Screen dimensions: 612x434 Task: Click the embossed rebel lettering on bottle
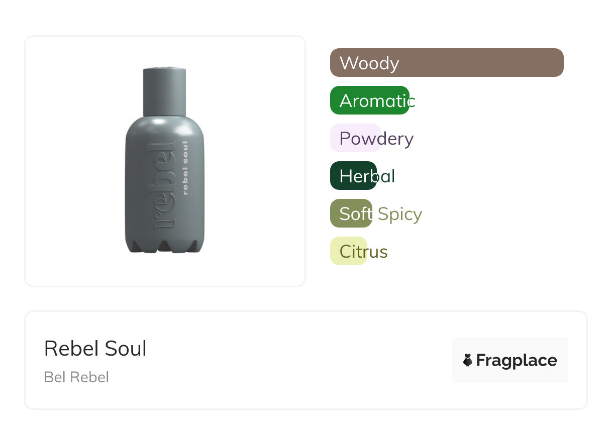164,185
